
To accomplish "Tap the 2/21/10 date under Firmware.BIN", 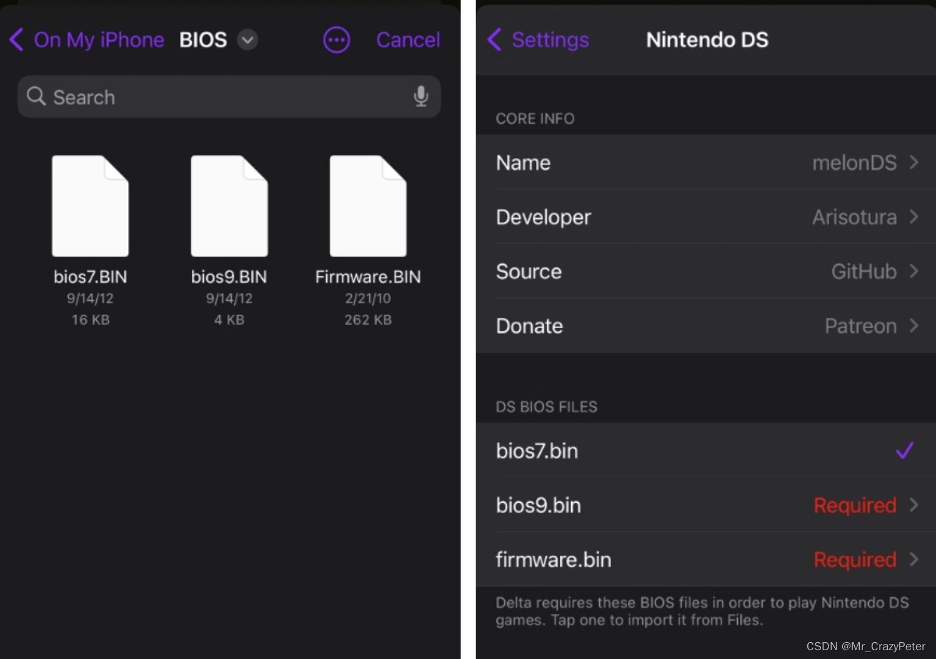I will [368, 299].
